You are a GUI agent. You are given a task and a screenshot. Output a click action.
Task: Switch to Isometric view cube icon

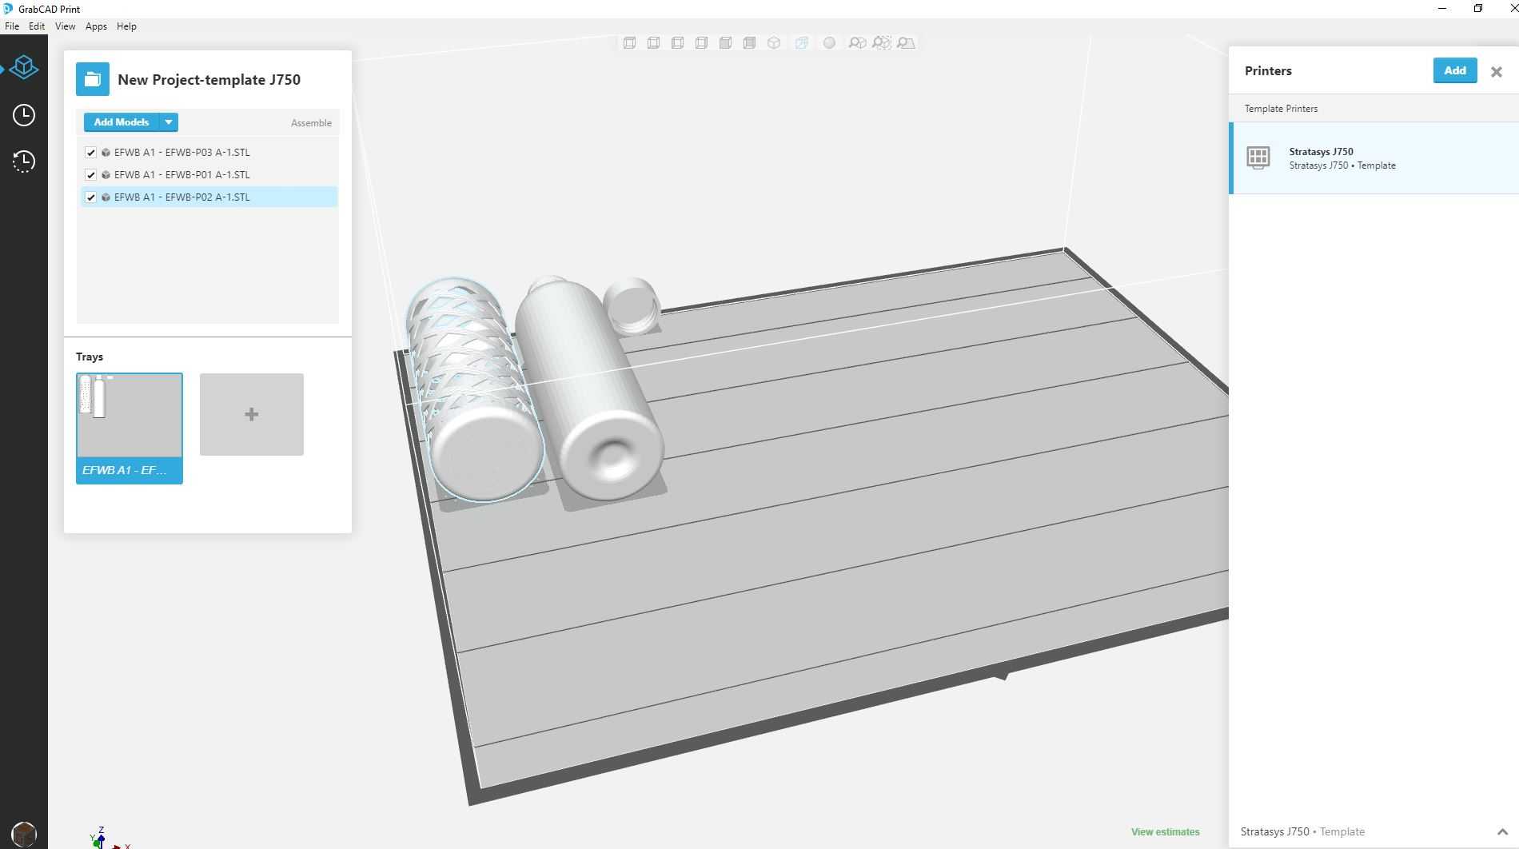pos(774,43)
